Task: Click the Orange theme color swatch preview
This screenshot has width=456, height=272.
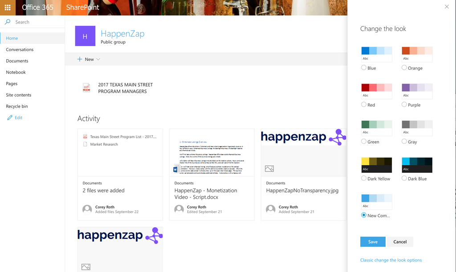Action: [x=417, y=55]
